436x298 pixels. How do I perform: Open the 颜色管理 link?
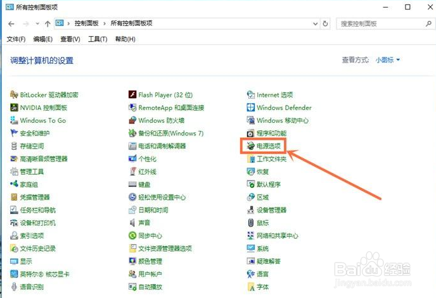150,261
